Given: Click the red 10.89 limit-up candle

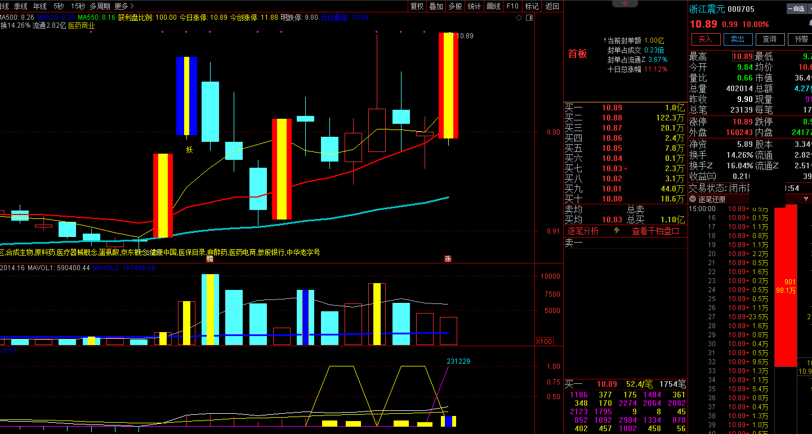Looking at the screenshot, I should click(448, 86).
